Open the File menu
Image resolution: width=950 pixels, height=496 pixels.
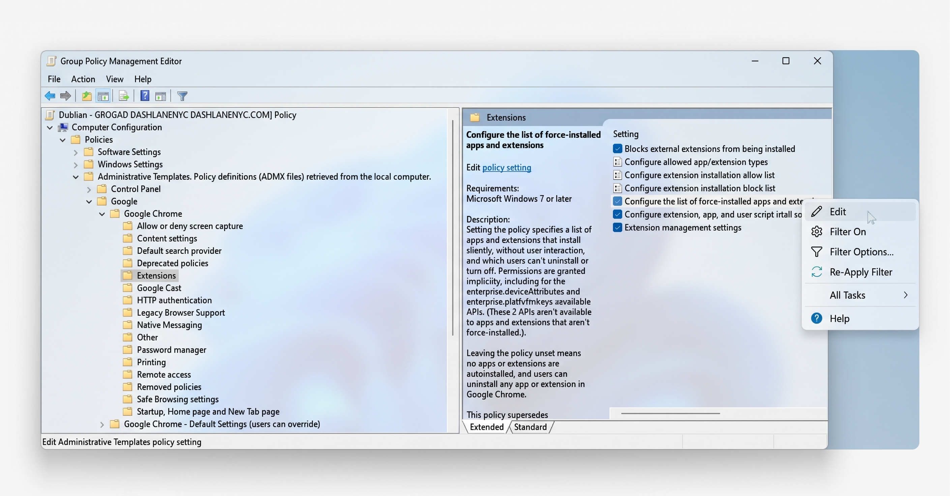(x=54, y=79)
